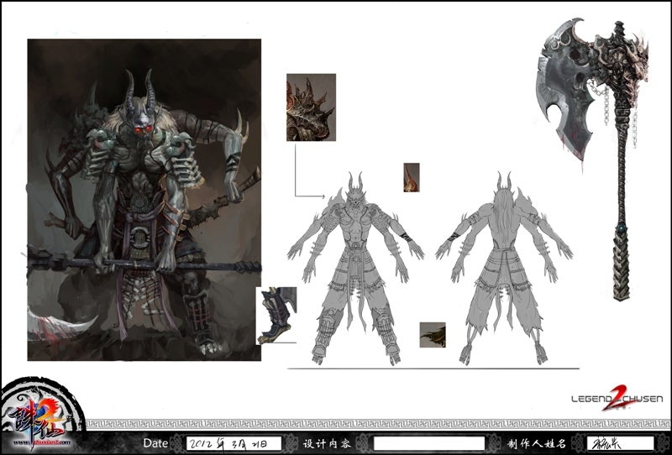The height and width of the screenshot is (455, 672).
Task: Click the small horn detail swatch
Action: tap(412, 178)
